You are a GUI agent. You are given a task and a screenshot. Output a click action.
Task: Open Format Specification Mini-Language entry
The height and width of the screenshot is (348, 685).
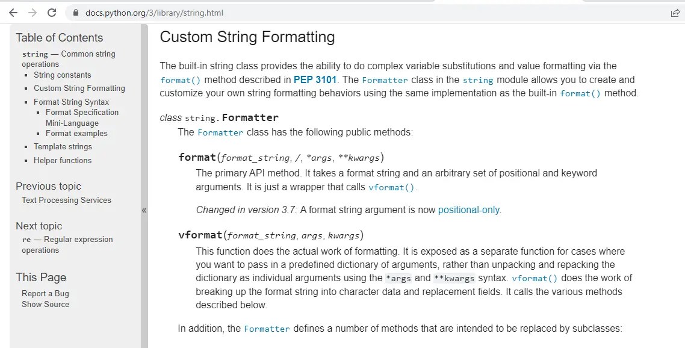82,117
